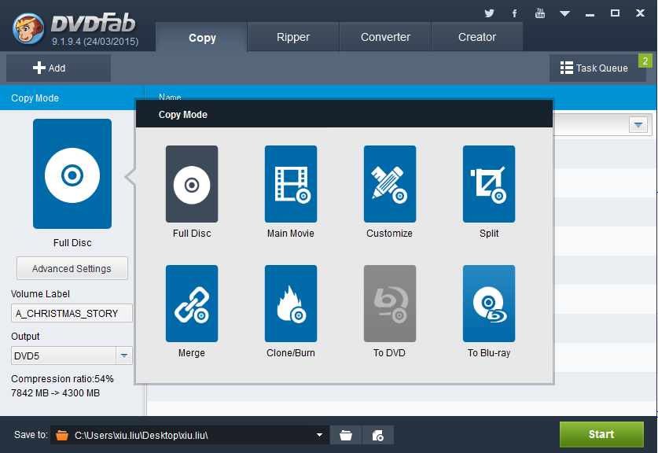Viewport: 658px width, 453px height.
Task: Click the Name column header
Action: [x=170, y=97]
